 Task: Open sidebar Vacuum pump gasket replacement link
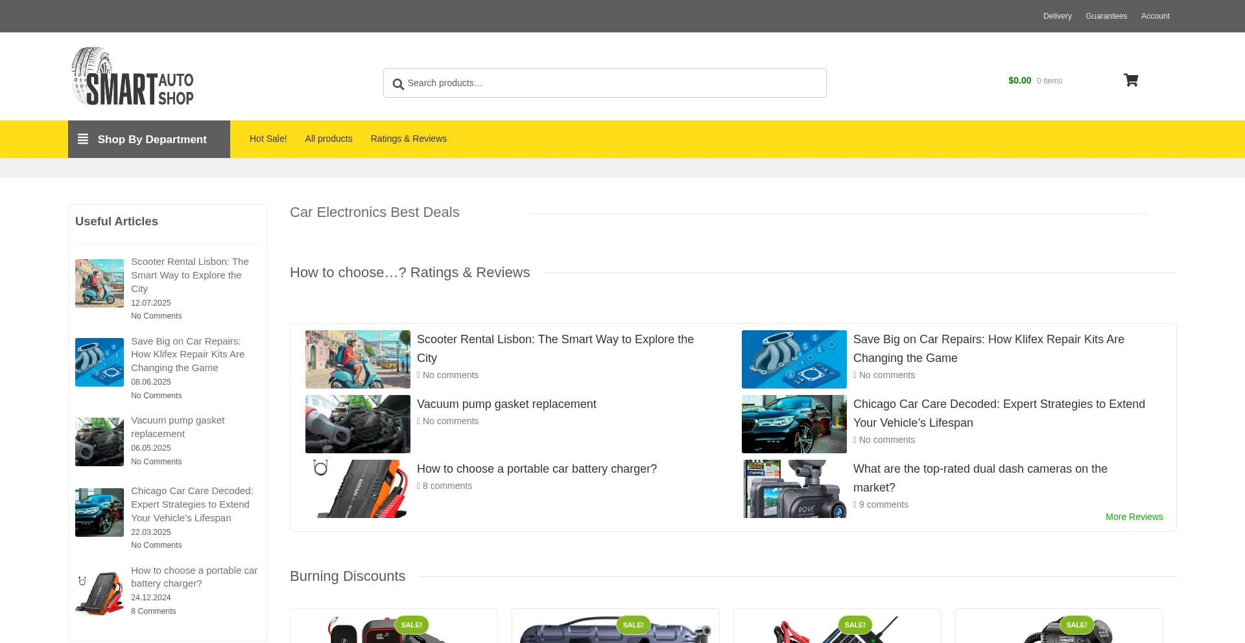178,427
